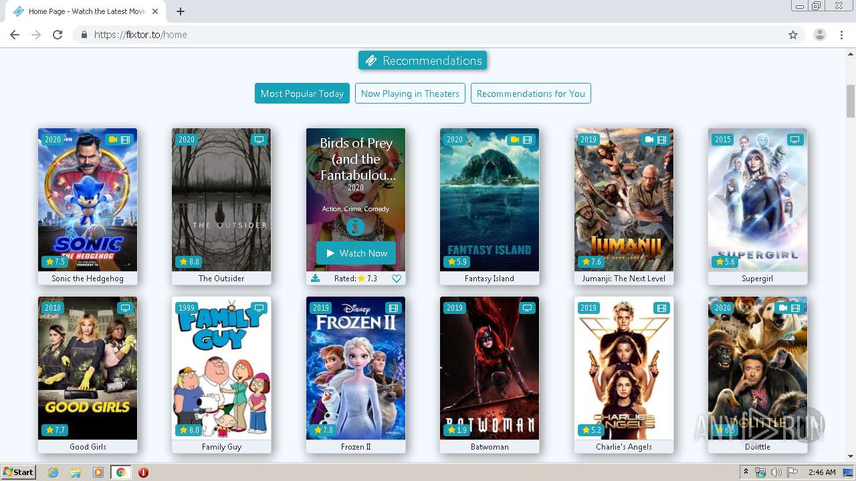Image resolution: width=856 pixels, height=481 pixels.
Task: Click the Batwoman title link
Action: pyautogui.click(x=490, y=447)
